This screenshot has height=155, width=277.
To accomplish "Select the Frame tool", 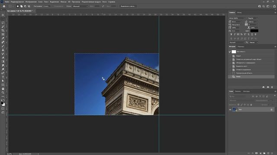I will [3, 34].
